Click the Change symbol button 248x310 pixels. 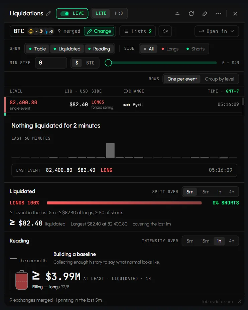pyautogui.click(x=99, y=31)
